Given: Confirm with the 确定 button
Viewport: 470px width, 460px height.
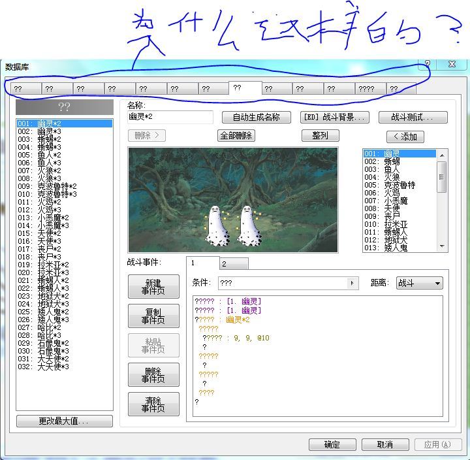Looking at the screenshot, I should [x=332, y=444].
